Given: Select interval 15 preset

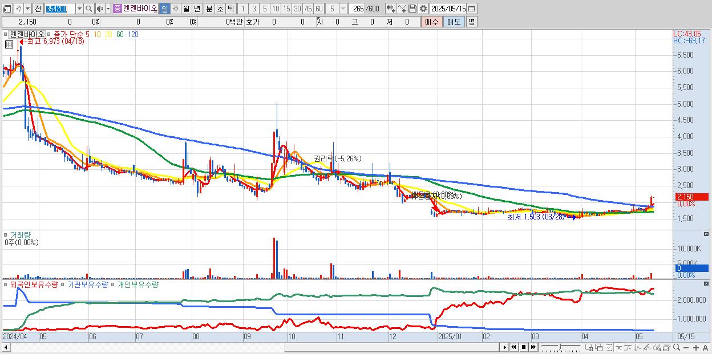Looking at the screenshot, I should 286,9.
